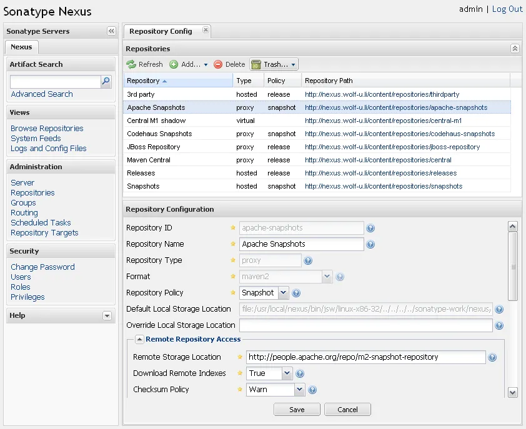Sort by the Repository Path column header
Image resolution: width=526 pixels, height=429 pixels.
pyautogui.click(x=405, y=81)
